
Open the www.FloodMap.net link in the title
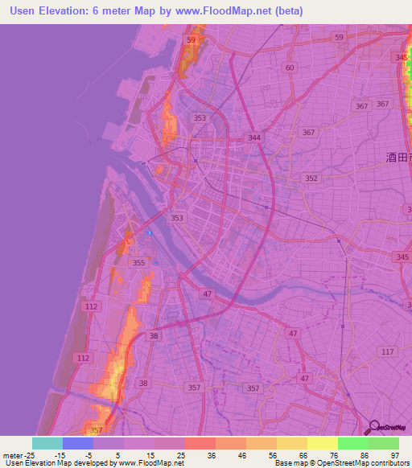tap(224, 10)
